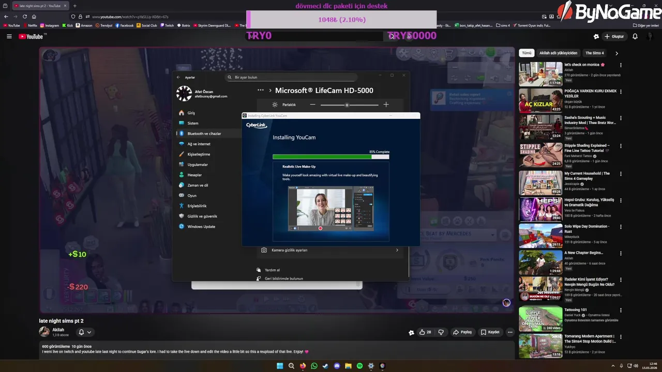This screenshot has width=662, height=372.
Task: Open options menu for let's check on monica
Action: point(621,65)
